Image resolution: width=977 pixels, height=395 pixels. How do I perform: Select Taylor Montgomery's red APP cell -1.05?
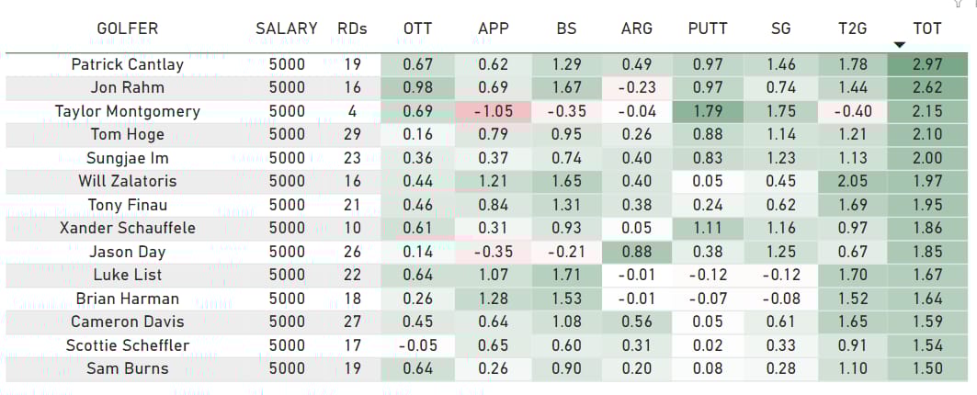(x=494, y=111)
